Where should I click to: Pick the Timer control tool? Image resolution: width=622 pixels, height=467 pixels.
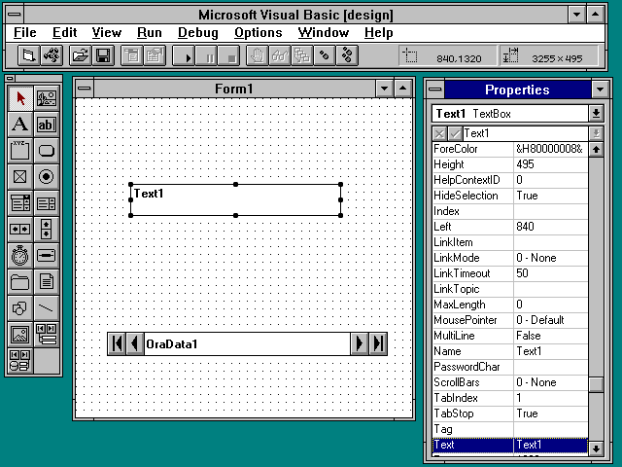pos(19,256)
